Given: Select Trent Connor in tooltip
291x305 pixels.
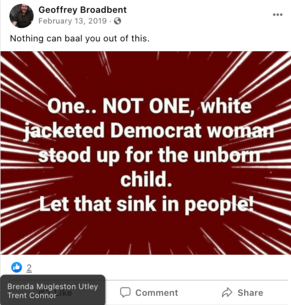Looking at the screenshot, I should (32, 295).
